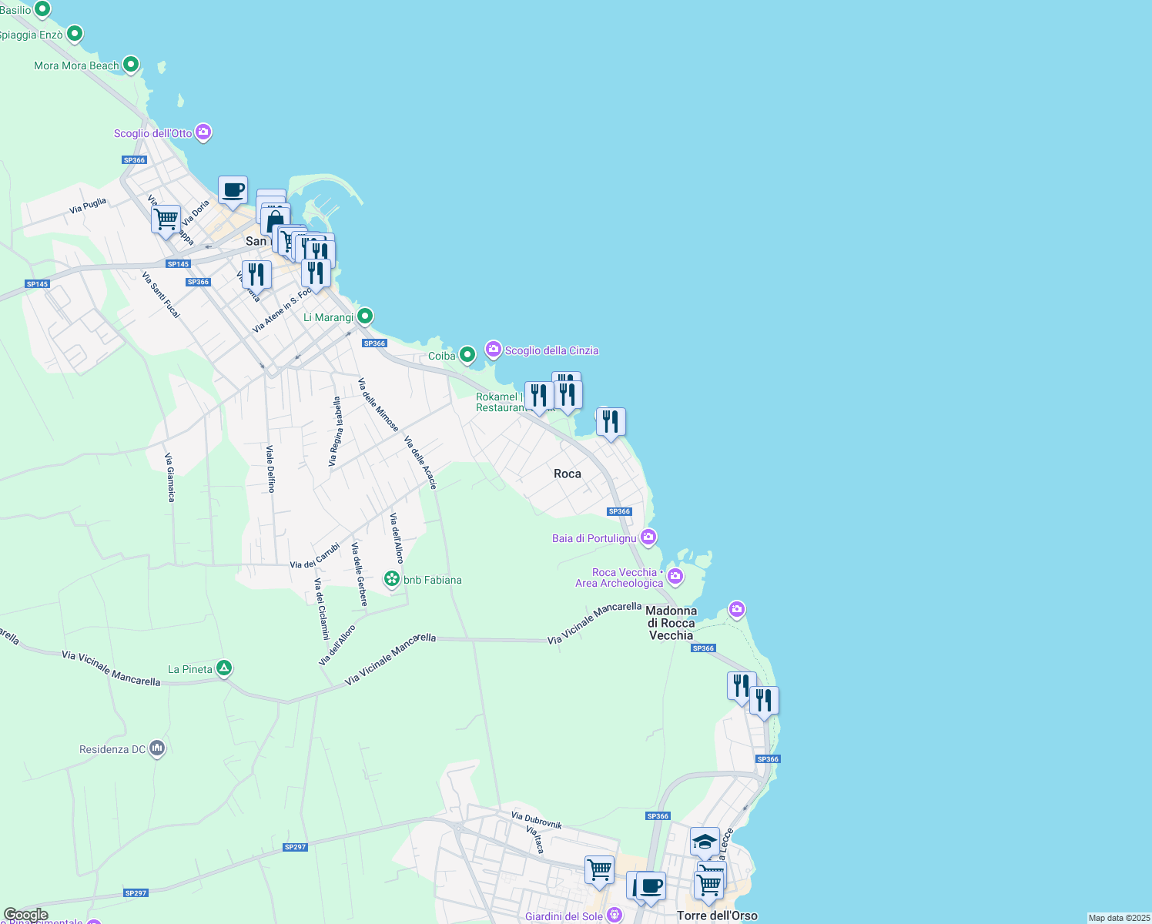The image size is (1152, 924).
Task: Open the Scoglio dell'Otto camera marker
Action: click(x=203, y=132)
